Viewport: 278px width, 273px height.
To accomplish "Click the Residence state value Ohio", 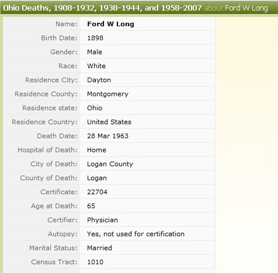I will pyautogui.click(x=95, y=108).
